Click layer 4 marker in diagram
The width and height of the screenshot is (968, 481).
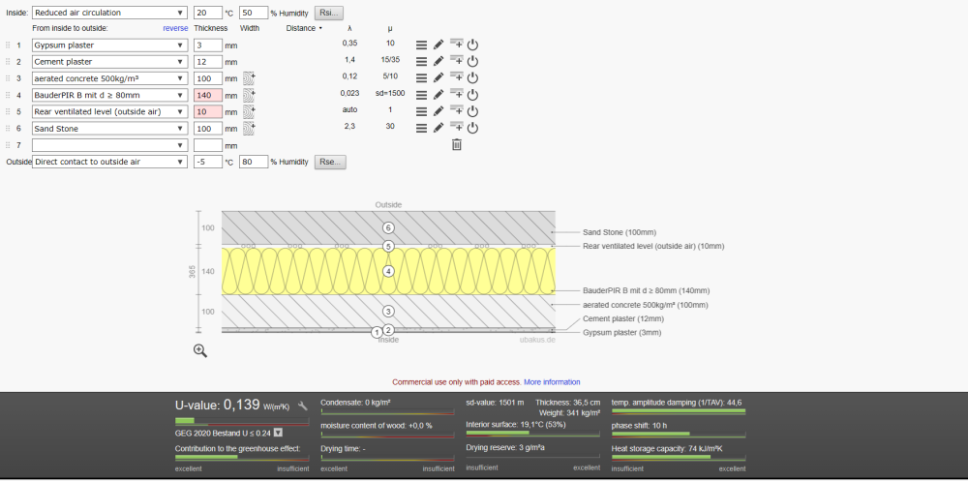click(x=388, y=271)
